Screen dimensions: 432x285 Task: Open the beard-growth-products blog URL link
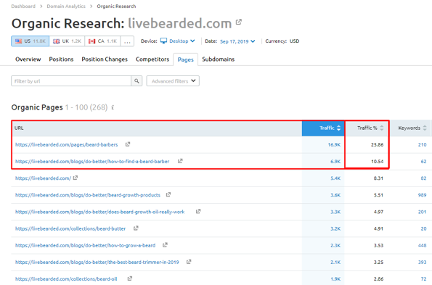88,195
